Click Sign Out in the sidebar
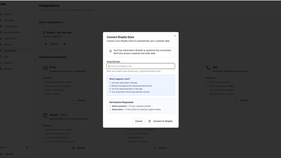 [9, 154]
